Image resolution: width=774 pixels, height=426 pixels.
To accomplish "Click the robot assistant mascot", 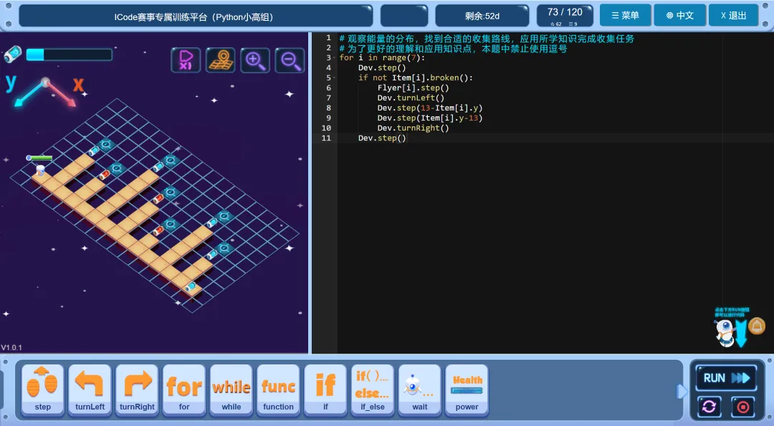I will (x=725, y=332).
